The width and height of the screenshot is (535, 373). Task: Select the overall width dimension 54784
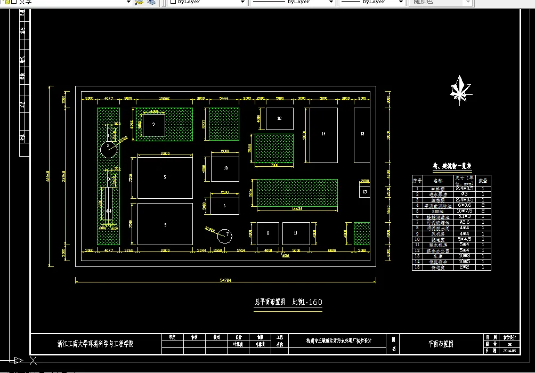tap(225, 280)
